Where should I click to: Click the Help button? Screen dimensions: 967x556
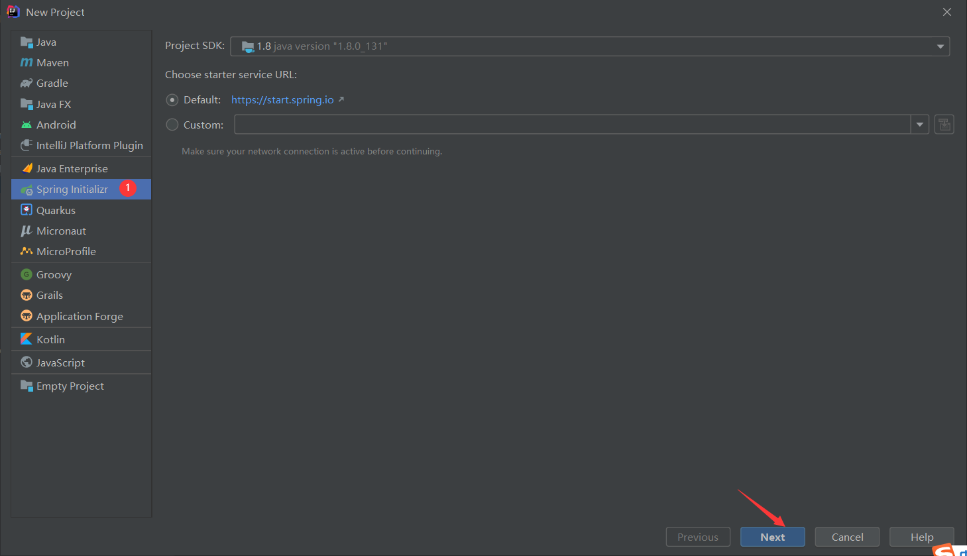click(x=922, y=537)
